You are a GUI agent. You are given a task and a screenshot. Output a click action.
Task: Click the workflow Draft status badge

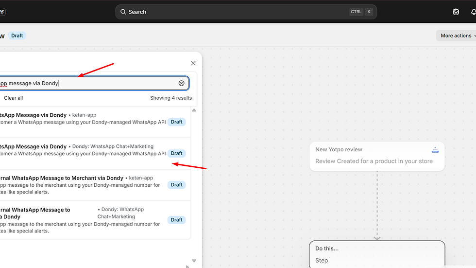[x=17, y=36]
